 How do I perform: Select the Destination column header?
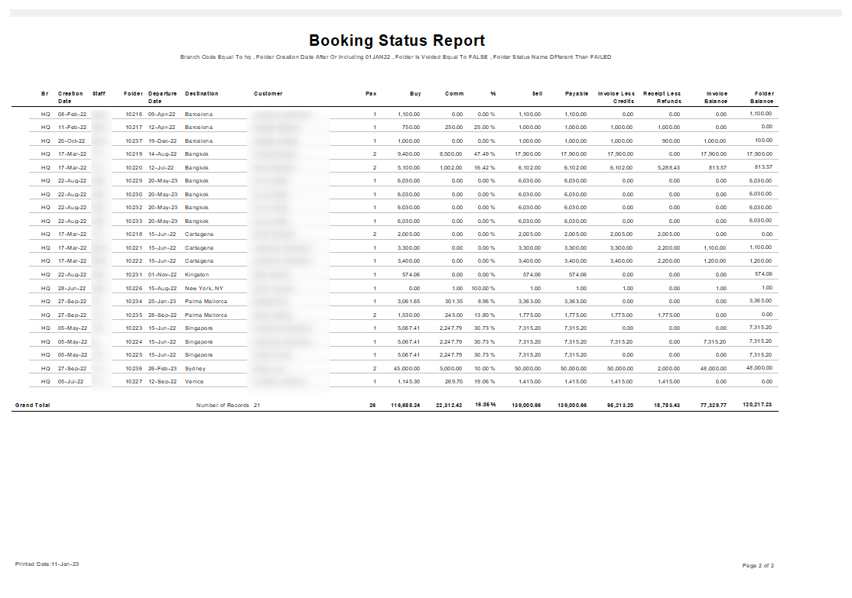click(x=202, y=94)
